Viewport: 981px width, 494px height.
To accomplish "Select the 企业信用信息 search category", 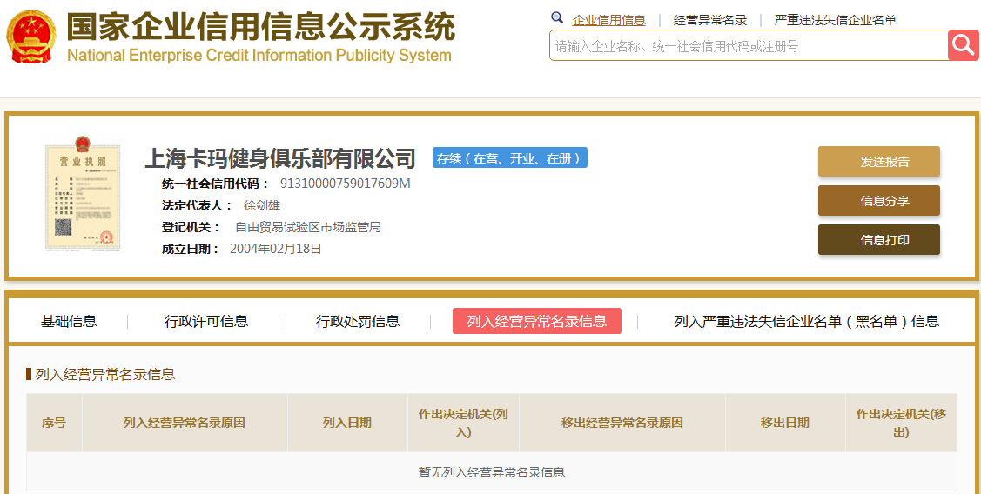I will click(x=608, y=20).
